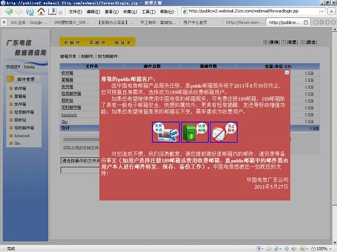This screenshot has width=337, height=252.
Task: Click the 停止服务 stop-service image
Action: [224, 132]
